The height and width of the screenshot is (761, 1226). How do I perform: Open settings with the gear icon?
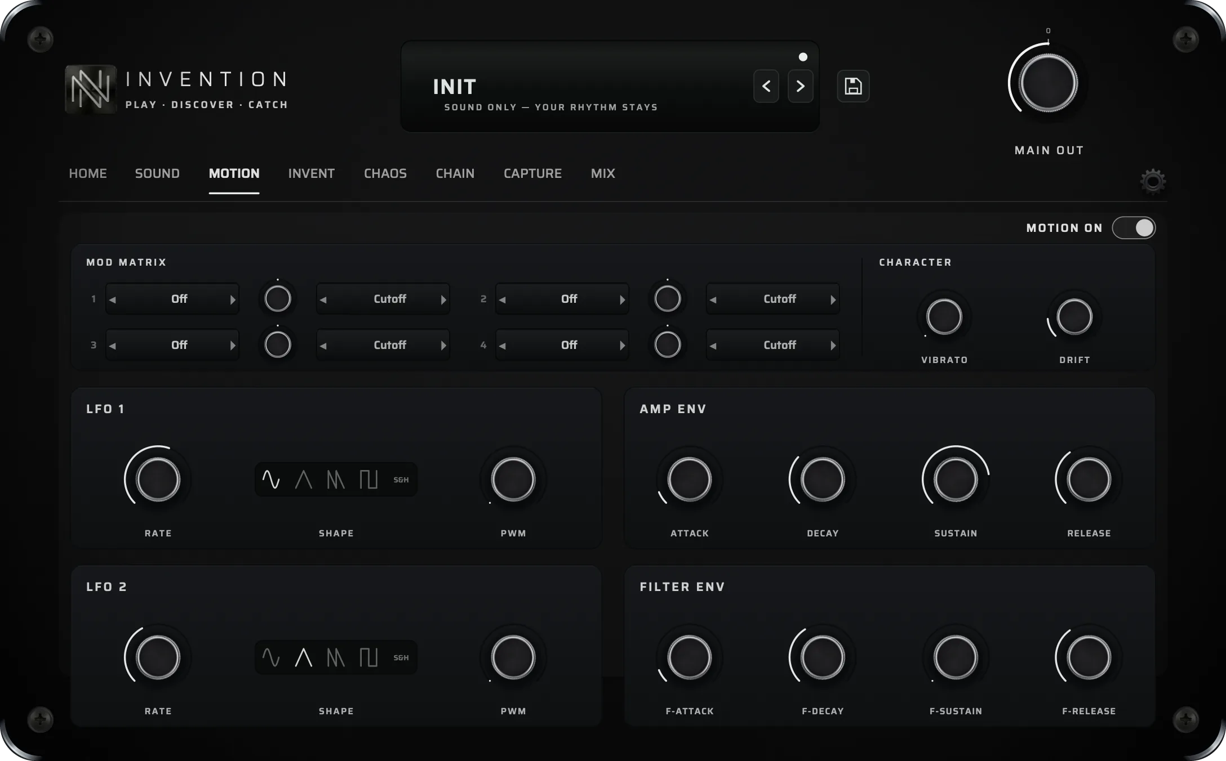coord(1153,181)
